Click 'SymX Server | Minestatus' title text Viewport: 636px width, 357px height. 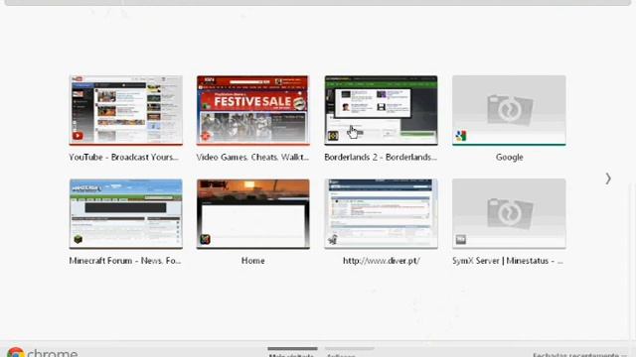click(501, 261)
